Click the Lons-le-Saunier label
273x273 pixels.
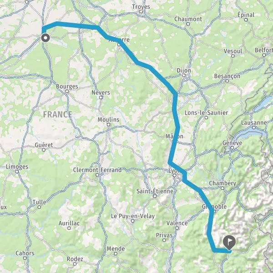(x=206, y=113)
